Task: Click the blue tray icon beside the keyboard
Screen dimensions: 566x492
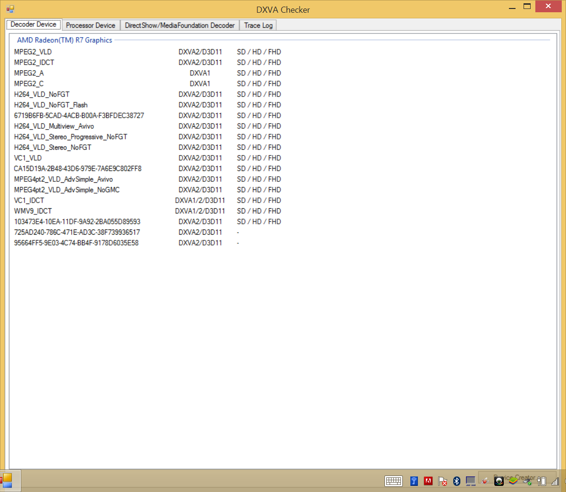Action: point(414,481)
